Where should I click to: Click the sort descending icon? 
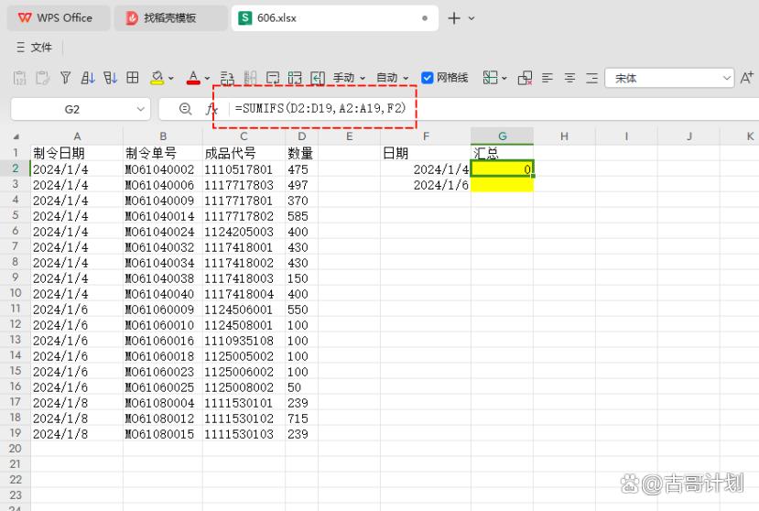point(111,79)
